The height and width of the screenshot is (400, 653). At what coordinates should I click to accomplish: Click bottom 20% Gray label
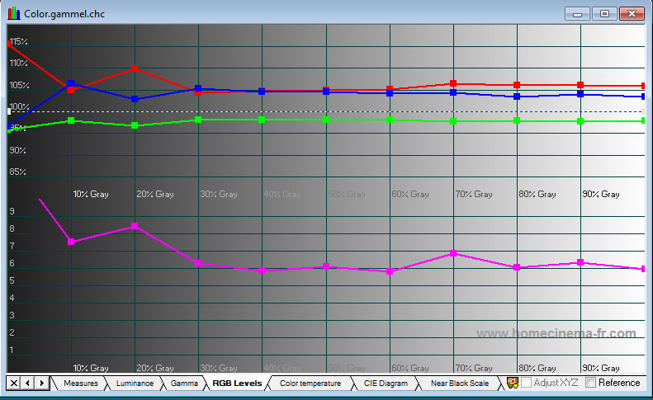pos(155,368)
